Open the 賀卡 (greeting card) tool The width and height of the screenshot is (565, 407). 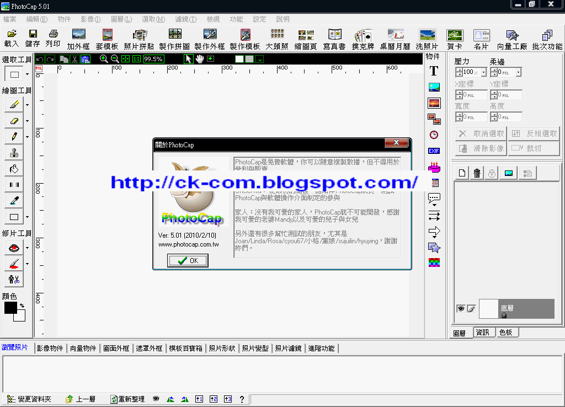[455, 39]
